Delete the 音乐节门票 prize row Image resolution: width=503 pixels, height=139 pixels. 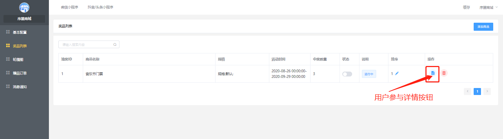tap(444, 73)
